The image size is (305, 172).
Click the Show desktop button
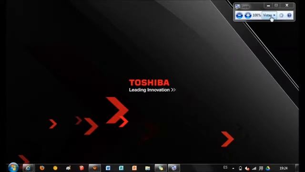[x=297, y=168]
